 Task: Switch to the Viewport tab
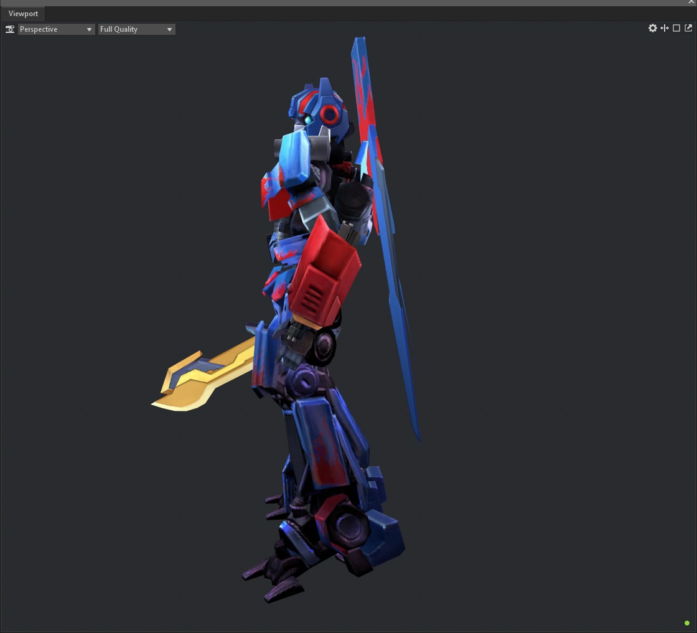coord(23,14)
